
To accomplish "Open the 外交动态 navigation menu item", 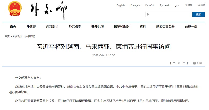I will point(75,26).
